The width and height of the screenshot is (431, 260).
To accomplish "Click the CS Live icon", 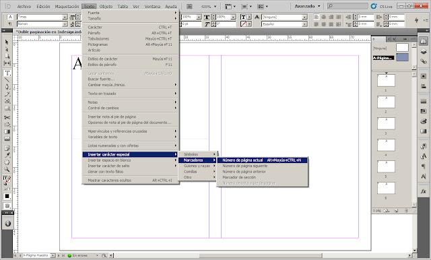I will coord(374,6).
